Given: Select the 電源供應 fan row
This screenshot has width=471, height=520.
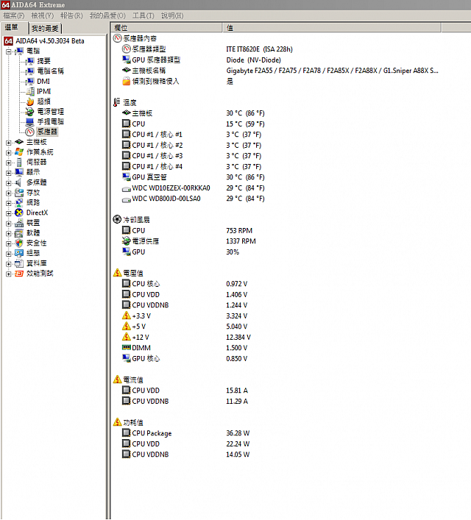Looking at the screenshot, I should 189,241.
